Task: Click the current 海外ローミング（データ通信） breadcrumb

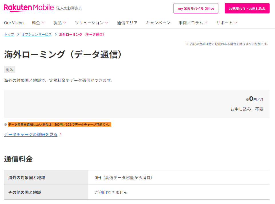Action: 82,35
